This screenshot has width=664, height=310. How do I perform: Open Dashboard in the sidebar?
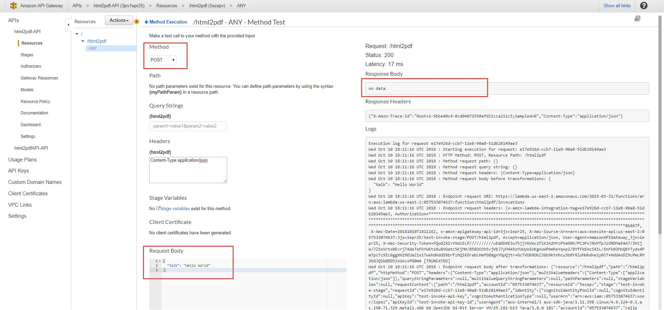(30, 125)
